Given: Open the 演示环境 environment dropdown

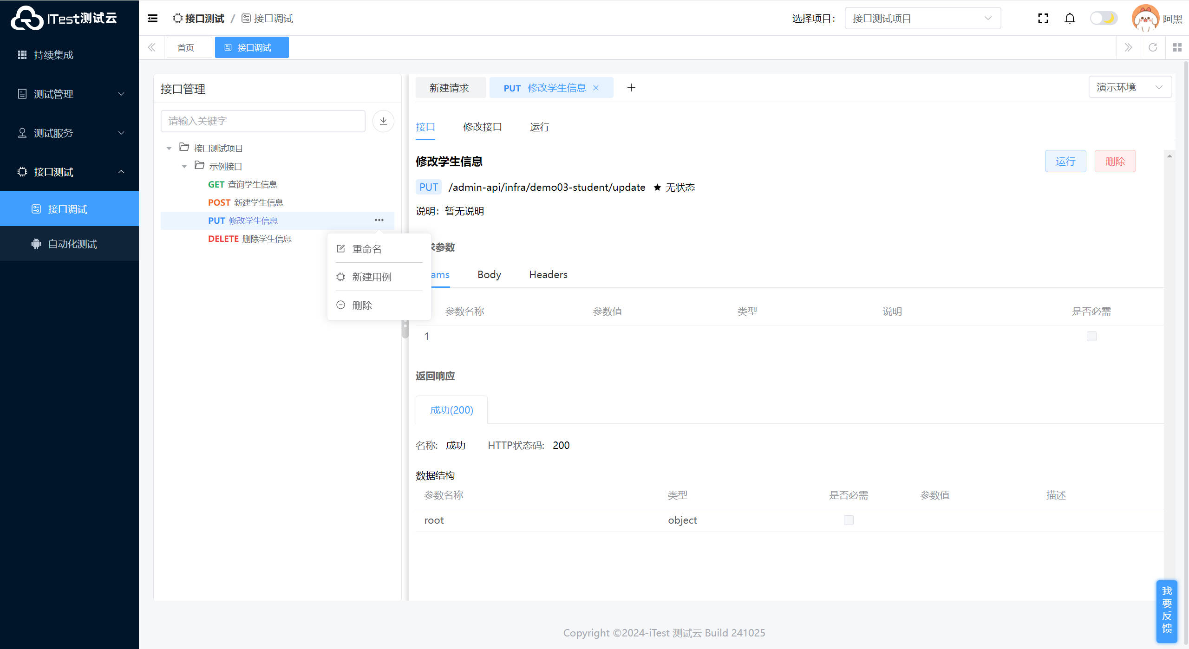Looking at the screenshot, I should coord(1130,87).
